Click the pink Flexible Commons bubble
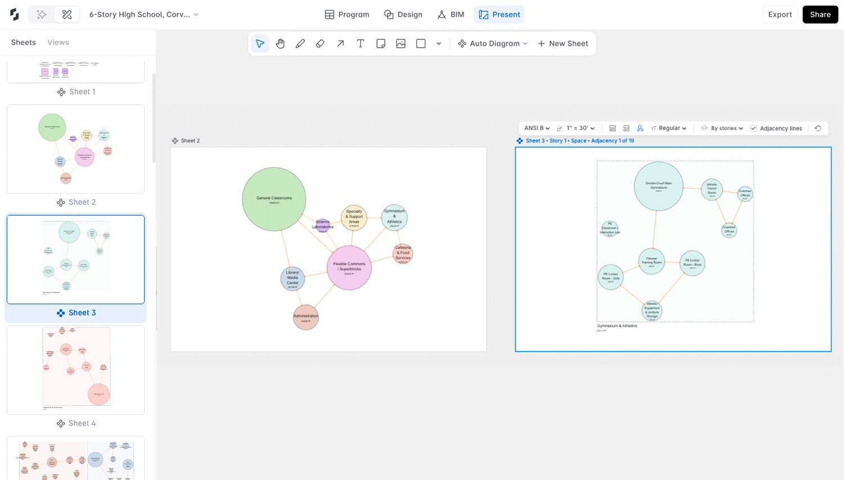The height and width of the screenshot is (480, 844). [349, 268]
